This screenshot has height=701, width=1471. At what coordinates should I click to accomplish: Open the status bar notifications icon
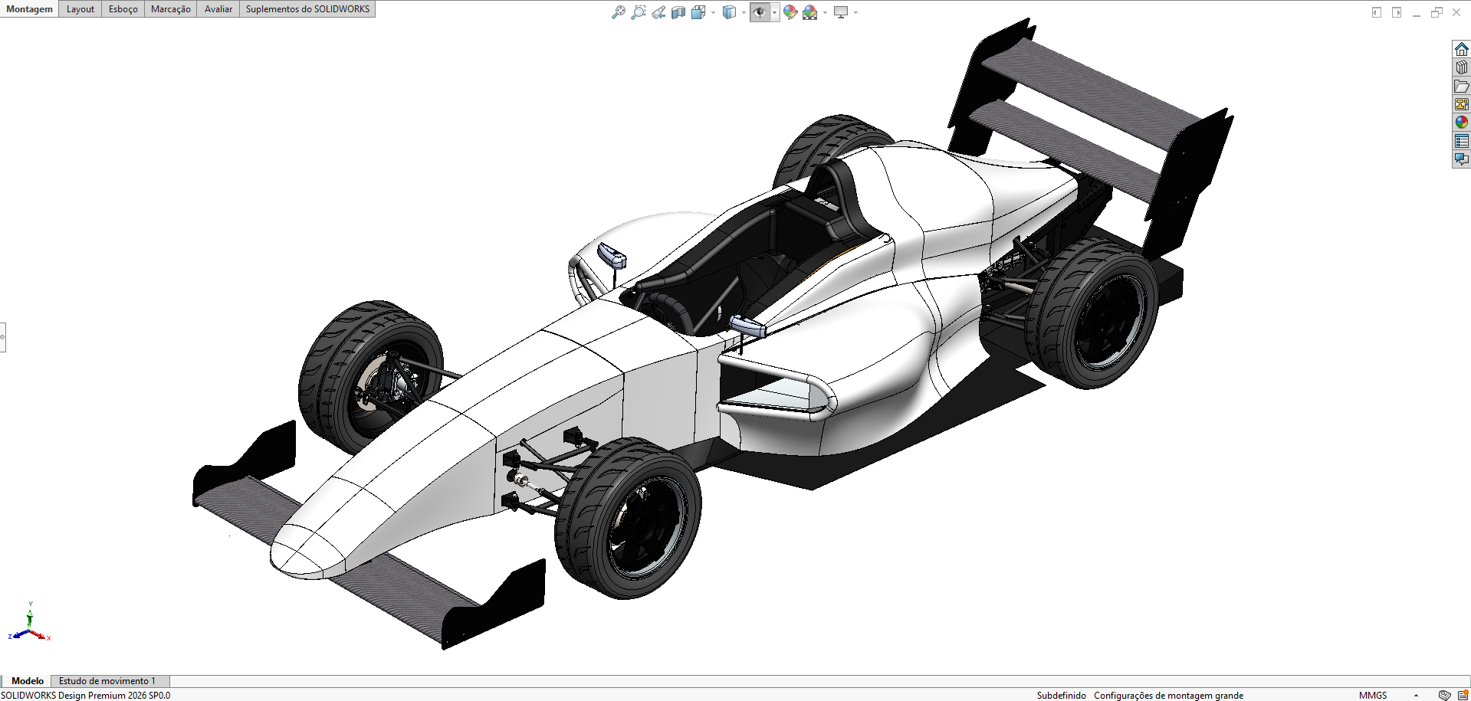[x=1463, y=695]
